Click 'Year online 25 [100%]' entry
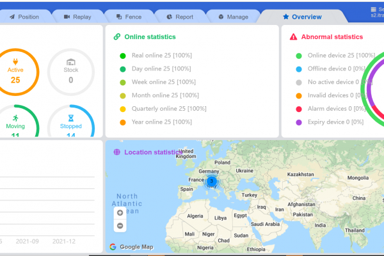Image resolution: width=384 pixels, height=256 pixels. 162,122
